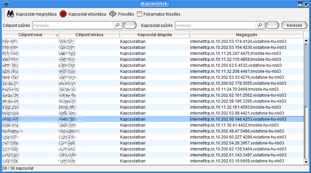Sort by Megjegyzés column header
This screenshot has width=311, height=173.
246,35
